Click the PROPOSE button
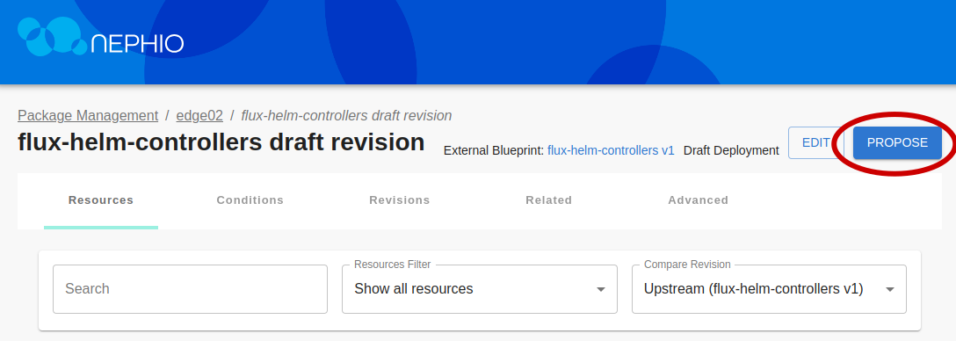 click(897, 142)
